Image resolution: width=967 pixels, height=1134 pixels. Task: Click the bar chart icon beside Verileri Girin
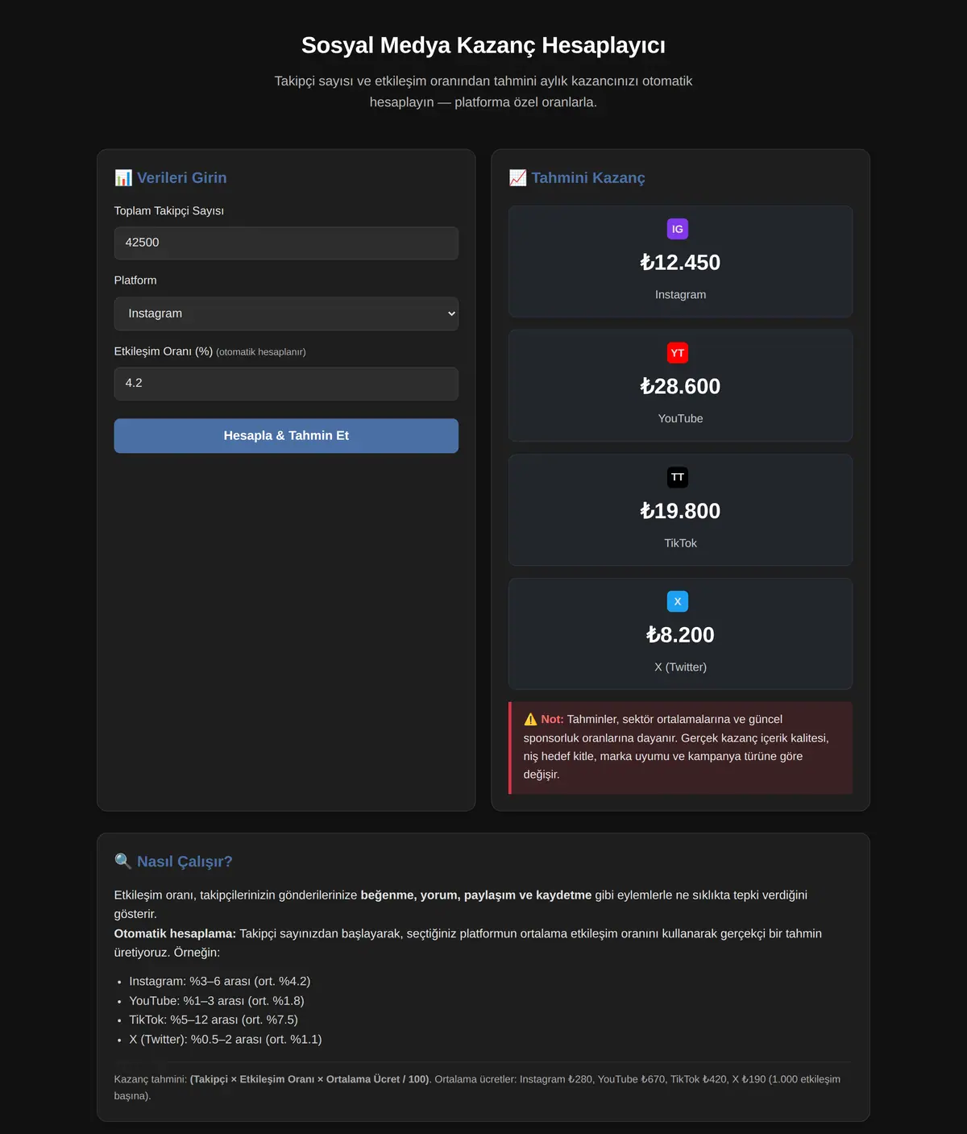point(123,177)
